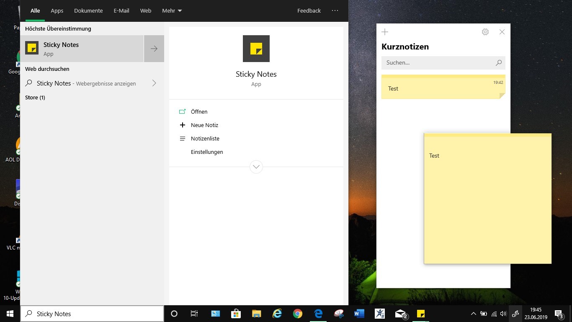572x322 pixels.
Task: Open Kurznotizen settings gear
Action: coord(485,32)
